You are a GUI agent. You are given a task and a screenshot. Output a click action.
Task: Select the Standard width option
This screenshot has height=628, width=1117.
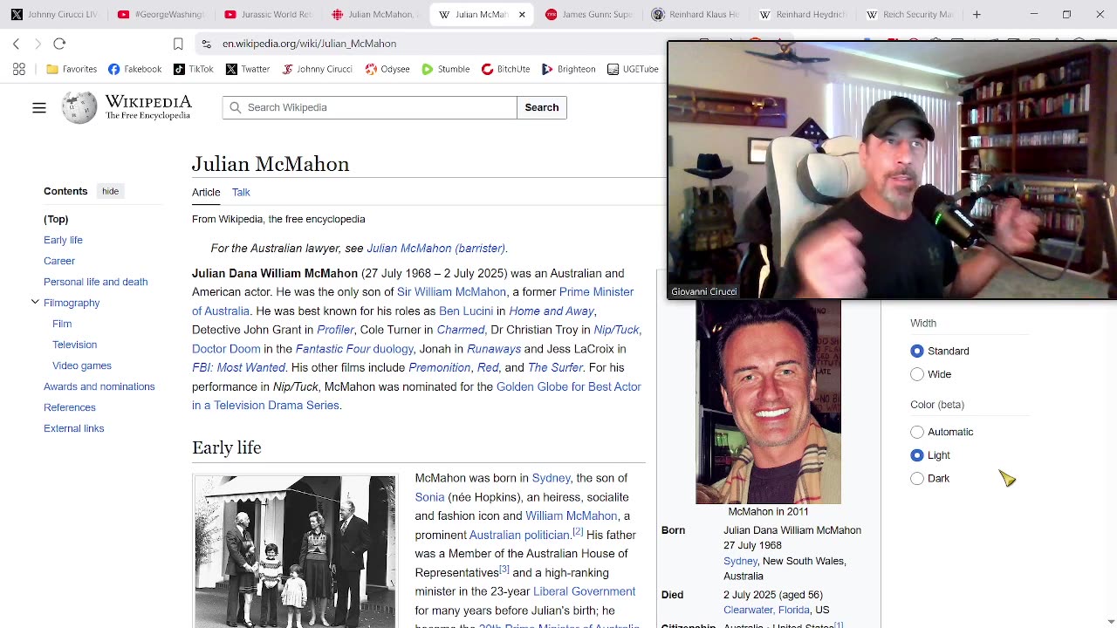click(917, 351)
